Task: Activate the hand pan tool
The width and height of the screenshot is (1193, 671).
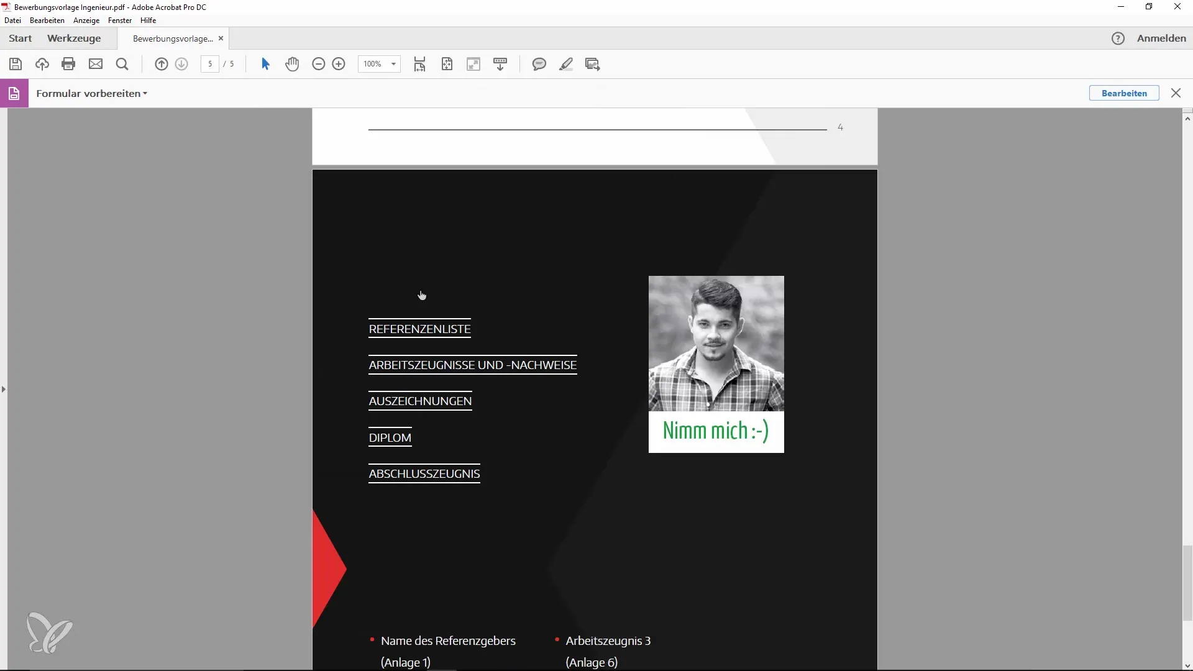Action: pyautogui.click(x=292, y=64)
